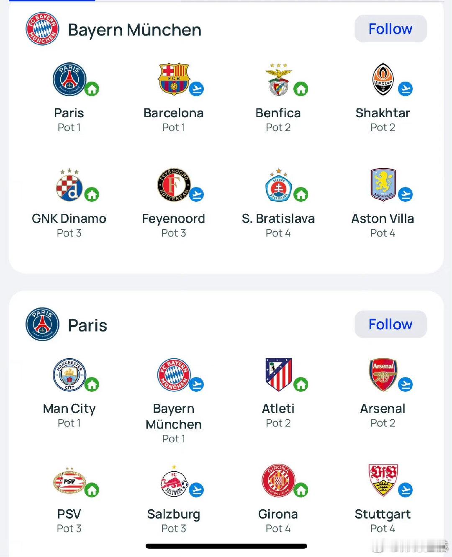Open GNK Dinamo crest
452x557 pixels.
point(69,185)
